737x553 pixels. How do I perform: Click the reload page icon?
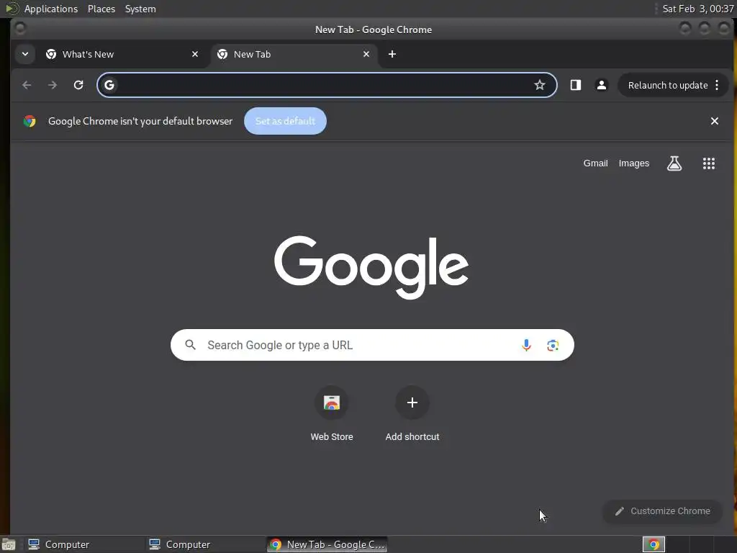78,85
